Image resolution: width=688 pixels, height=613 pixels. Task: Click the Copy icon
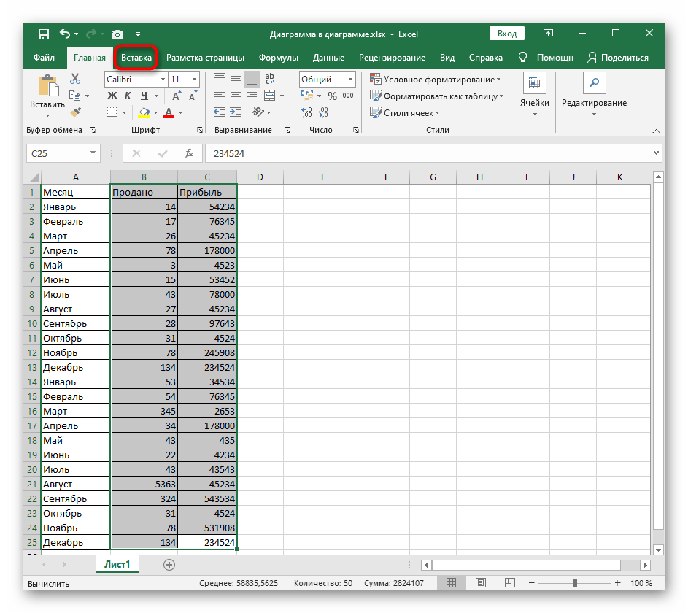(x=75, y=96)
